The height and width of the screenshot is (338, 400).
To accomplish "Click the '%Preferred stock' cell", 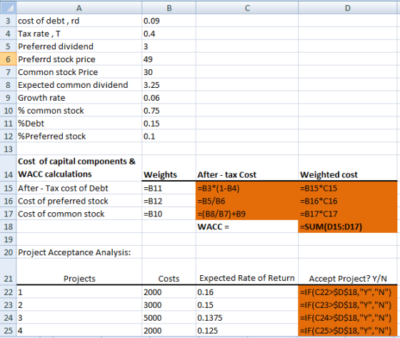I will click(x=79, y=136).
